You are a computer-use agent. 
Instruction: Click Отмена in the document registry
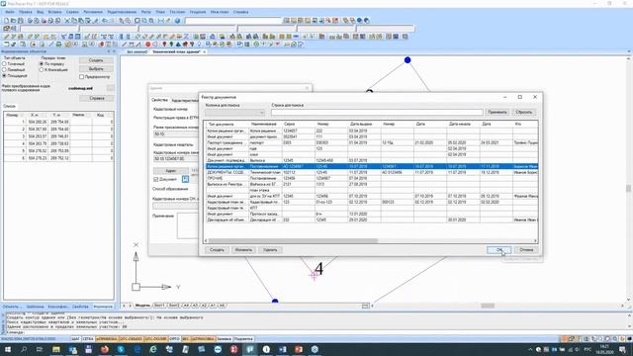coord(526,250)
